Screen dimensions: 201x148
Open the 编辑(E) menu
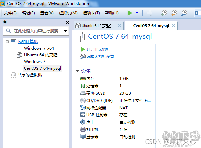[28, 13]
